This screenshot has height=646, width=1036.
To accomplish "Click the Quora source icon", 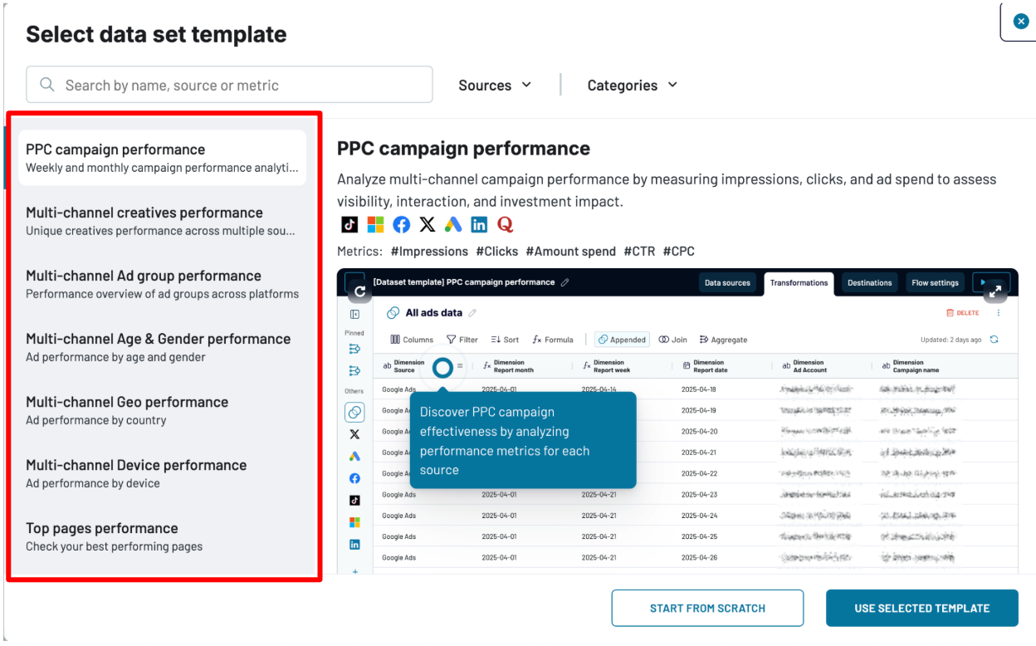I will (x=505, y=225).
